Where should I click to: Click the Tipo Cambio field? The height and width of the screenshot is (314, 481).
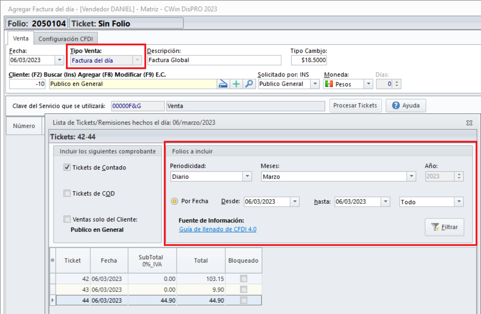coord(309,60)
